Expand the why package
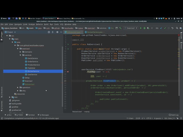183x137 pixels. click(18, 91)
